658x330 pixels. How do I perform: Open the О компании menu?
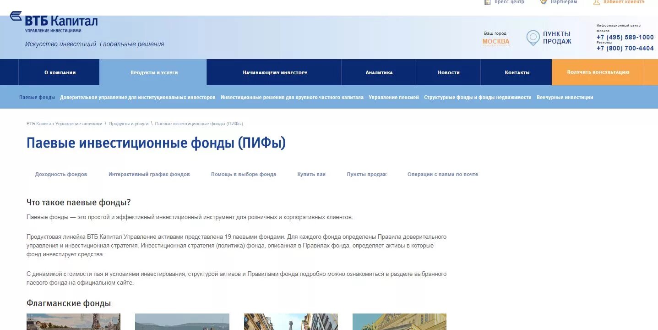point(60,72)
